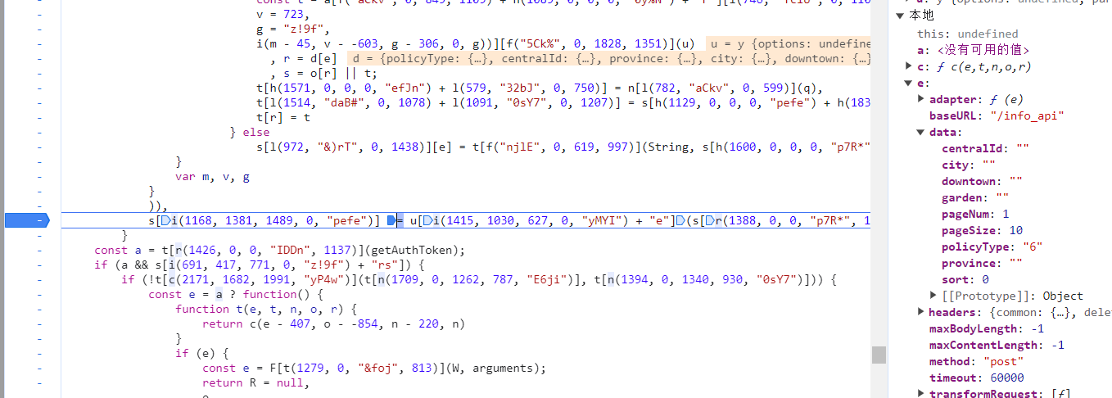Select the 'timeout: 60000' property
The width and height of the screenshot is (1112, 398).
(x=976, y=378)
